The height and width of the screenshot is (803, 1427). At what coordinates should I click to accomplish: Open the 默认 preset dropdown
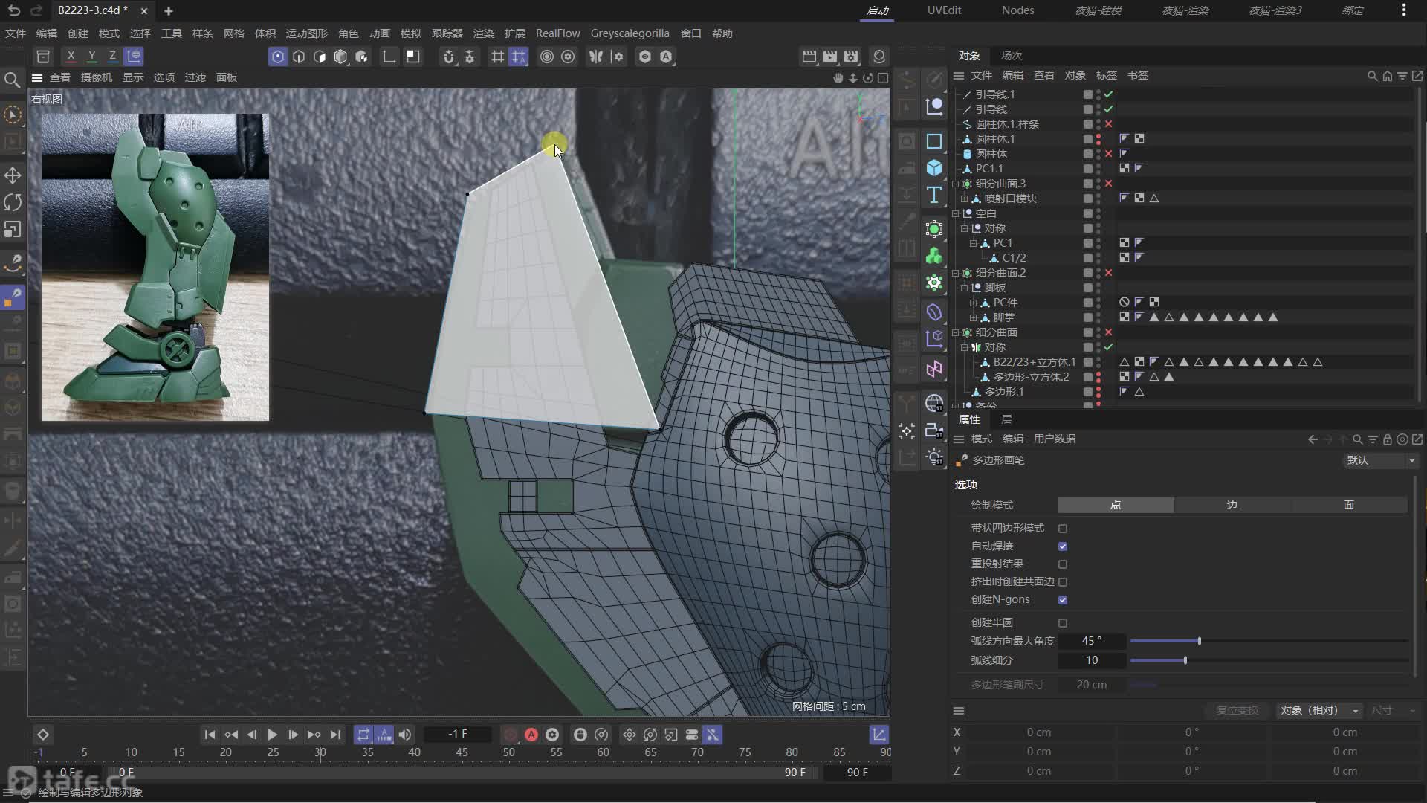click(x=1380, y=460)
